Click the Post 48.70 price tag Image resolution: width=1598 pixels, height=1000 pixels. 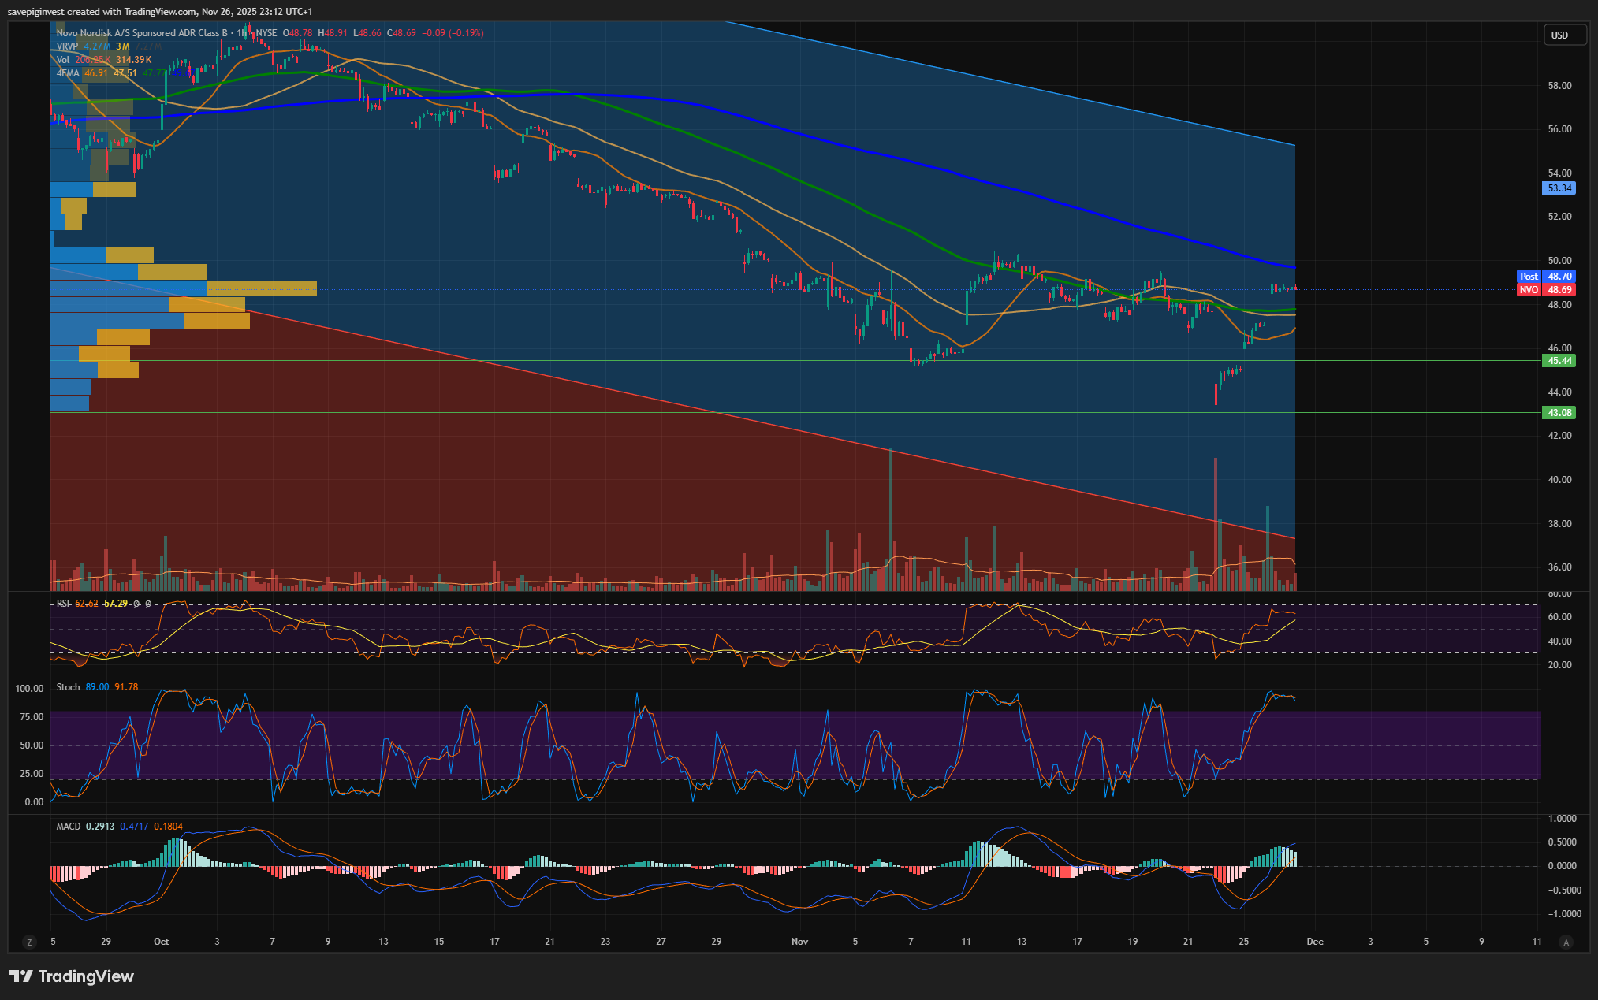point(1546,277)
